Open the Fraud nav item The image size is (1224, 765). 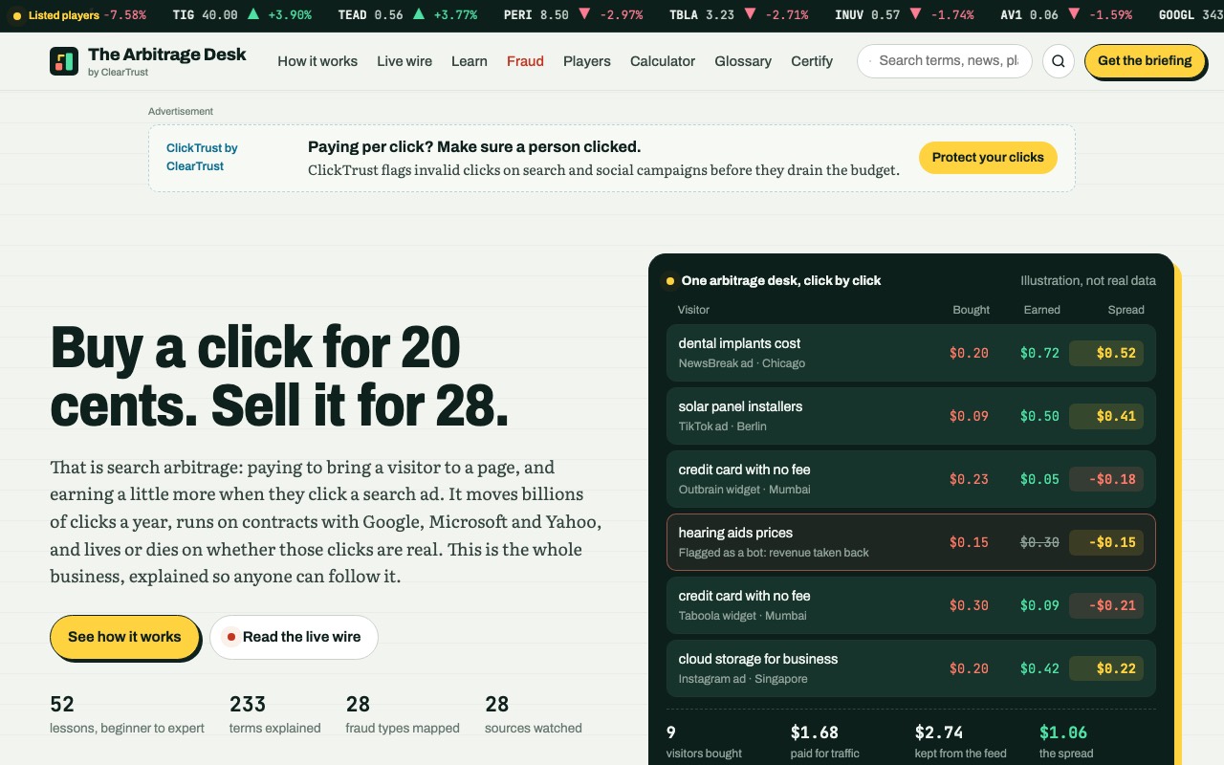(525, 61)
